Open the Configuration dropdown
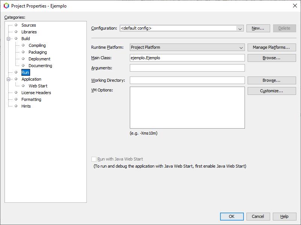This screenshot has height=225, width=301. click(x=182, y=28)
